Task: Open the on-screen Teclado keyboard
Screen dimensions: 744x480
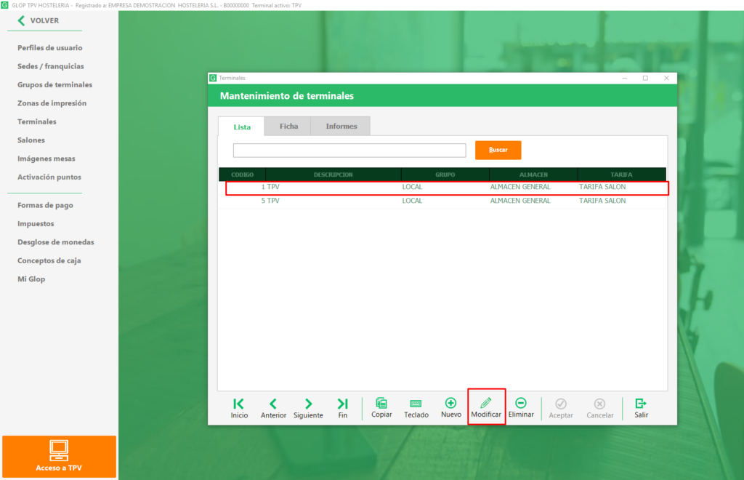Action: (x=416, y=408)
